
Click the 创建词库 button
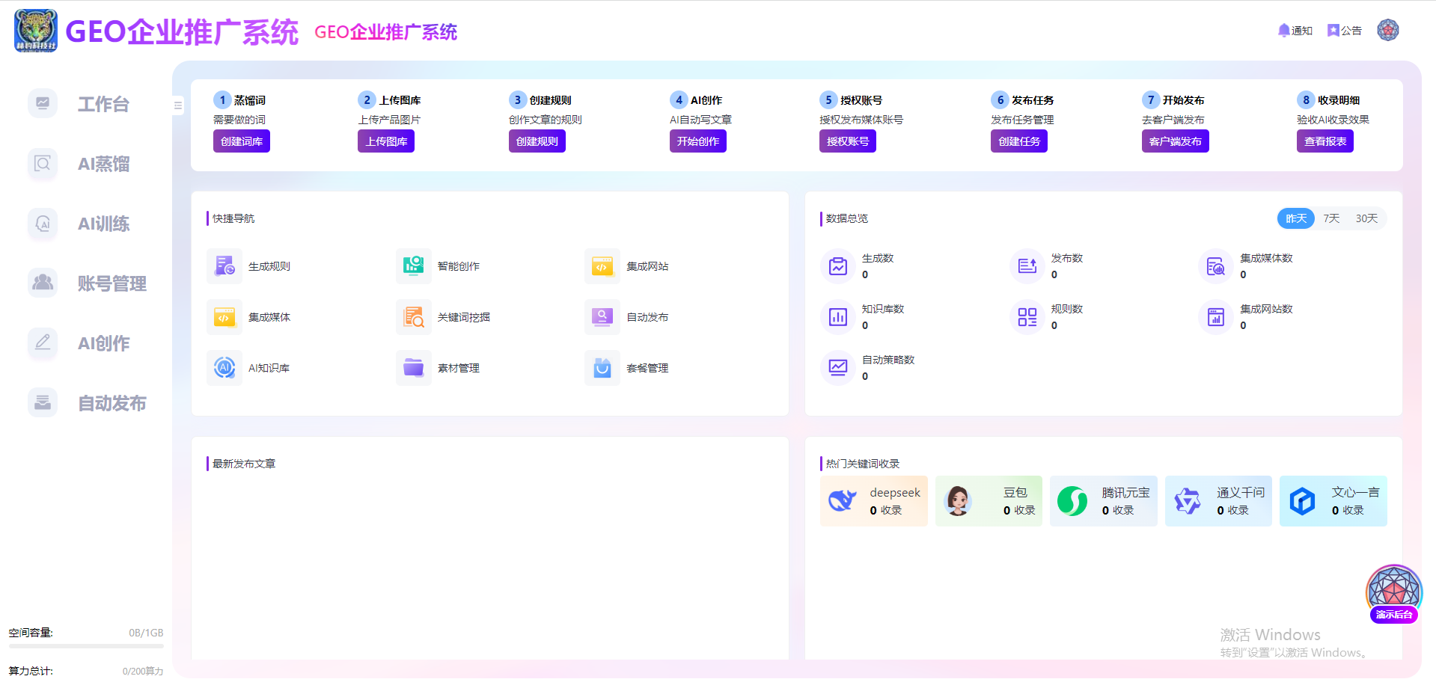coord(241,141)
